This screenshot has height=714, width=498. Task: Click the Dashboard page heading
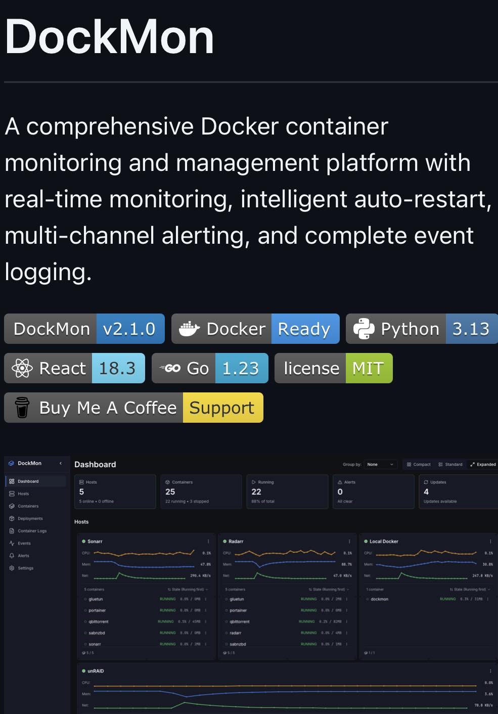[95, 464]
